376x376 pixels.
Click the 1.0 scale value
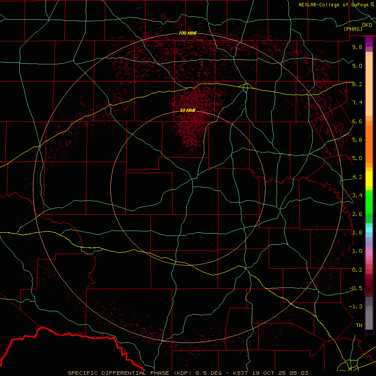(357, 251)
